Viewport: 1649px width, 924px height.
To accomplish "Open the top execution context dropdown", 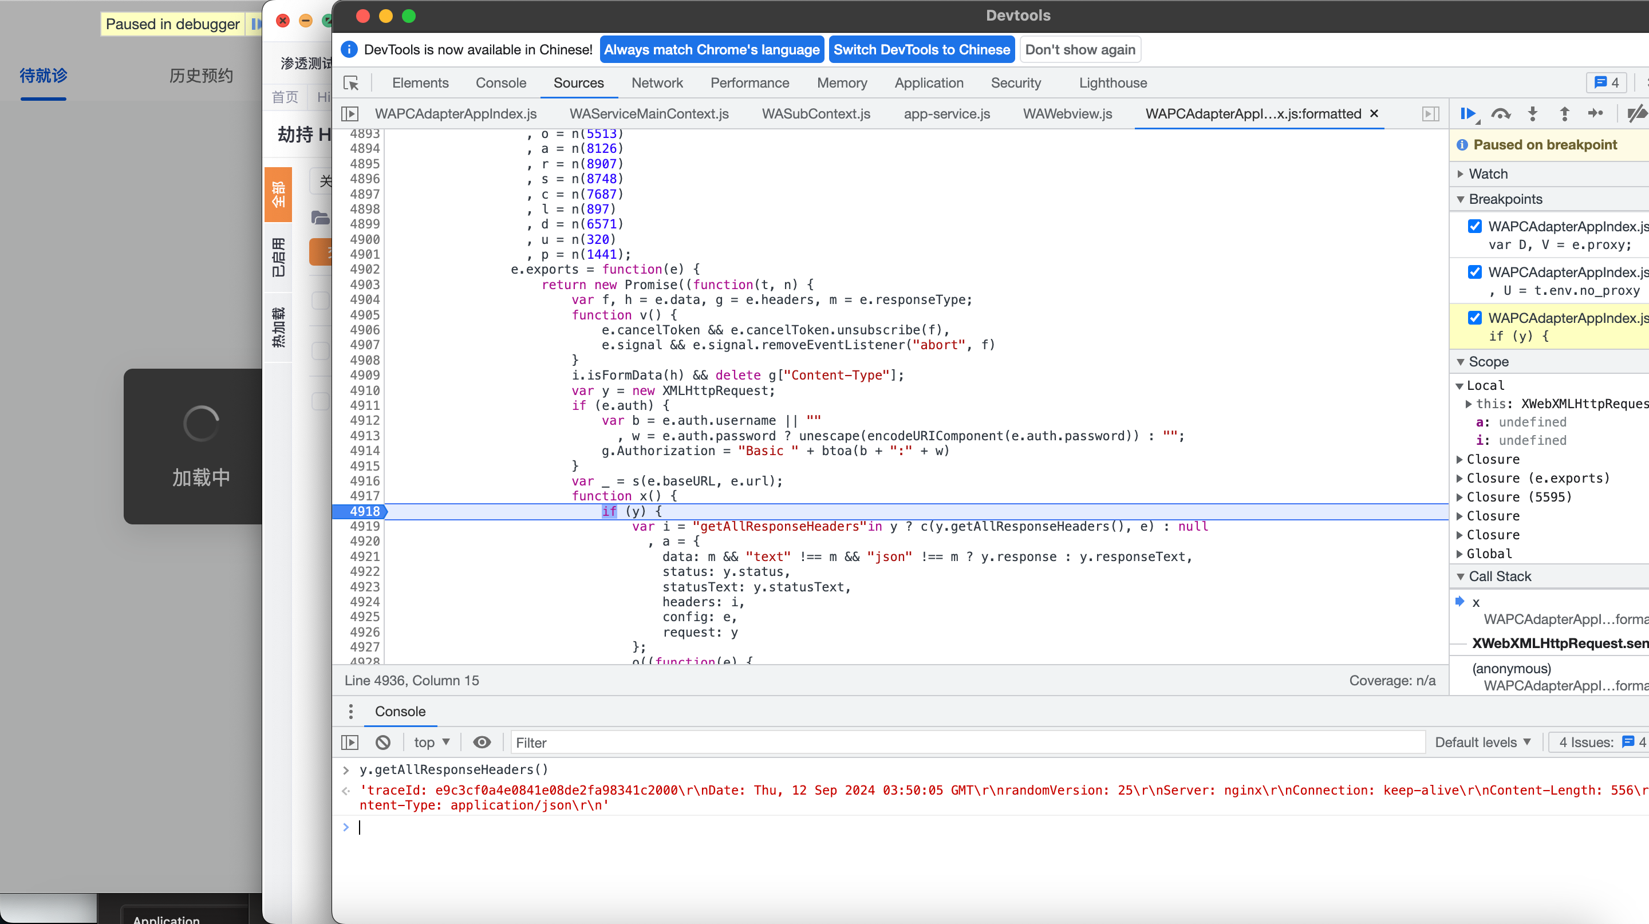I will [432, 743].
